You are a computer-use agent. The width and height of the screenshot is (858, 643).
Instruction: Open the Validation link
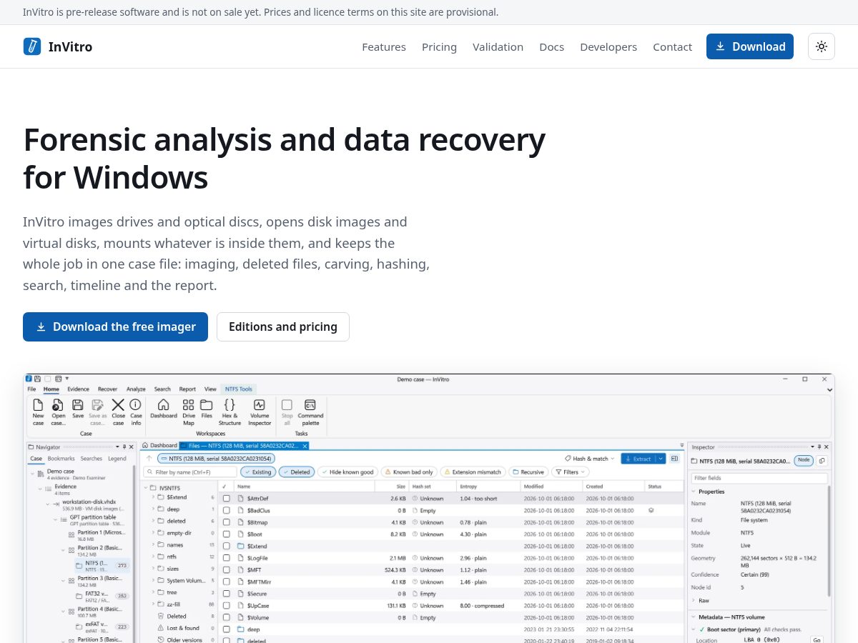(498, 46)
